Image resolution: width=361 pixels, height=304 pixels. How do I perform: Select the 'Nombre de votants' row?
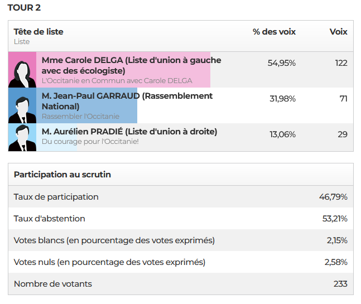coord(181,284)
